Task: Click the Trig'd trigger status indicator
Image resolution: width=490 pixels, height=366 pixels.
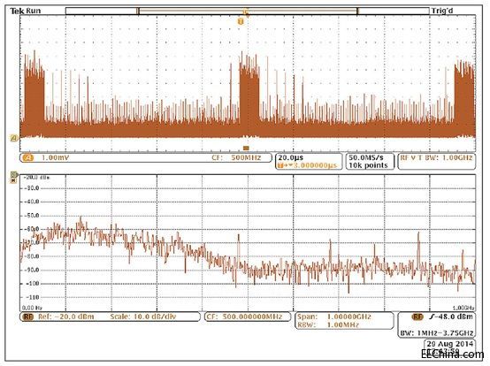Action: tap(442, 11)
